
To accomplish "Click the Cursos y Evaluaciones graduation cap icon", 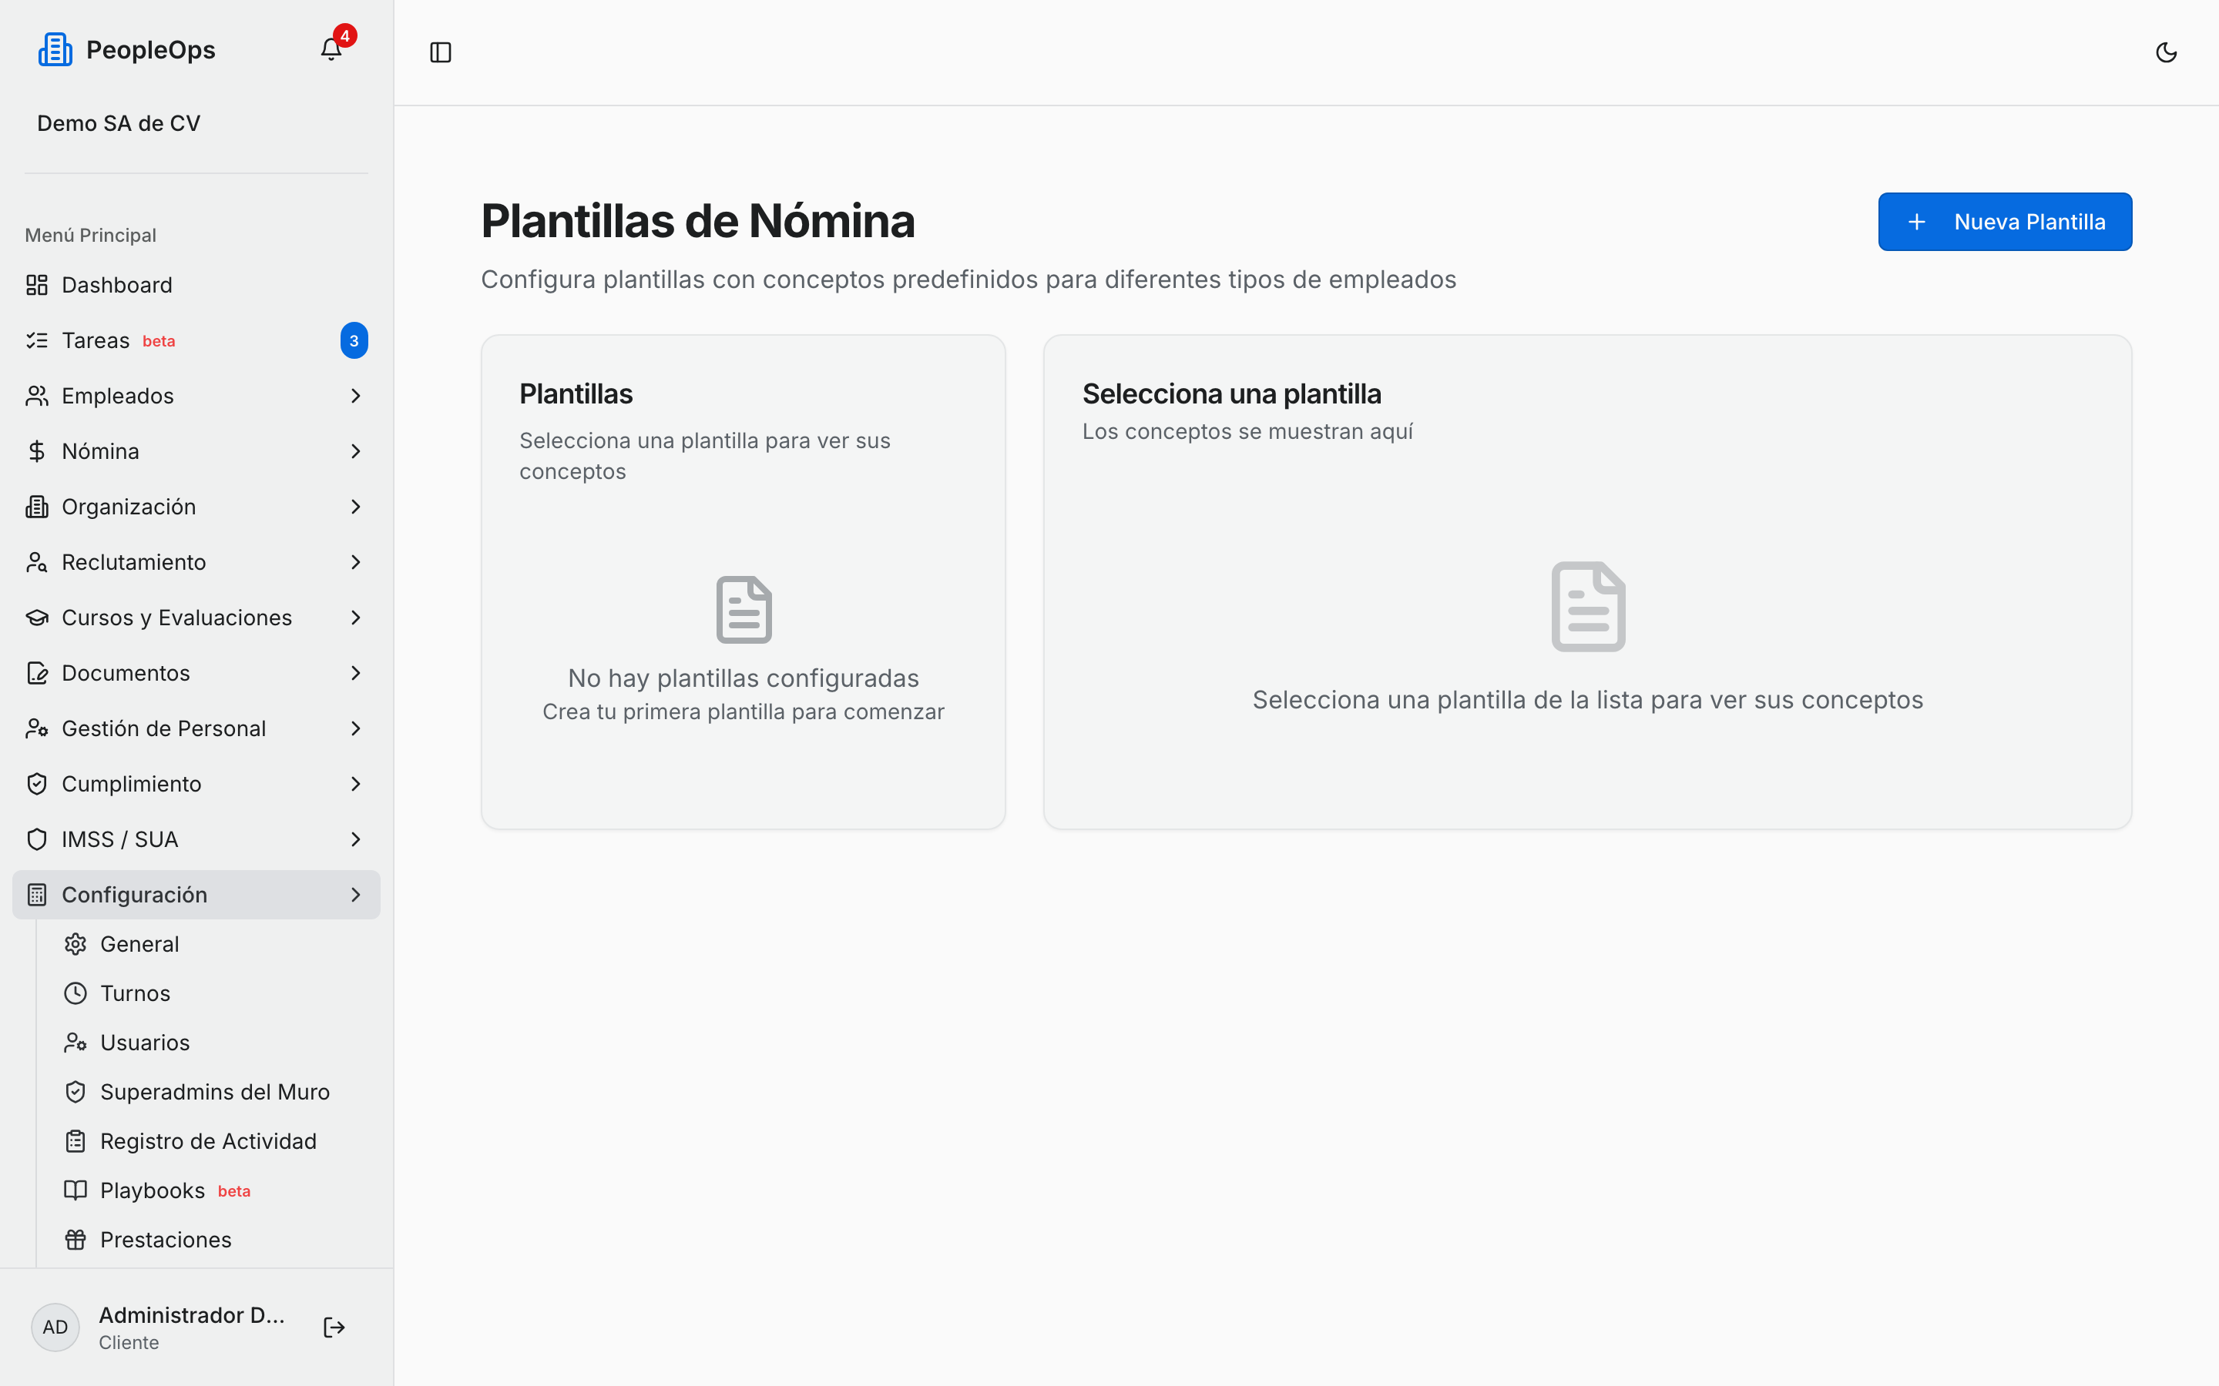I will [x=37, y=618].
